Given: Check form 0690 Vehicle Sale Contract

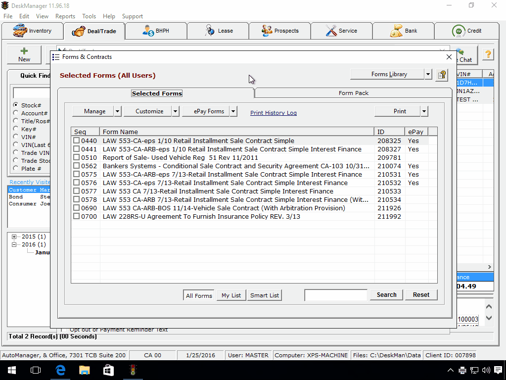Looking at the screenshot, I should (76, 208).
